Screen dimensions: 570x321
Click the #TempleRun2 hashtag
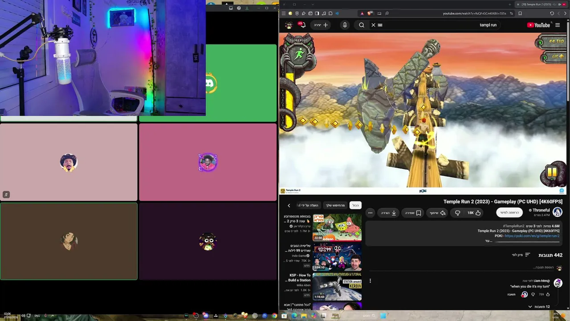click(x=513, y=226)
